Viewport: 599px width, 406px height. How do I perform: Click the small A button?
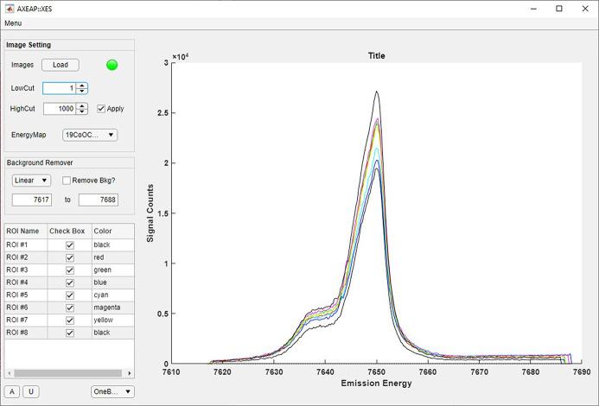click(x=13, y=391)
